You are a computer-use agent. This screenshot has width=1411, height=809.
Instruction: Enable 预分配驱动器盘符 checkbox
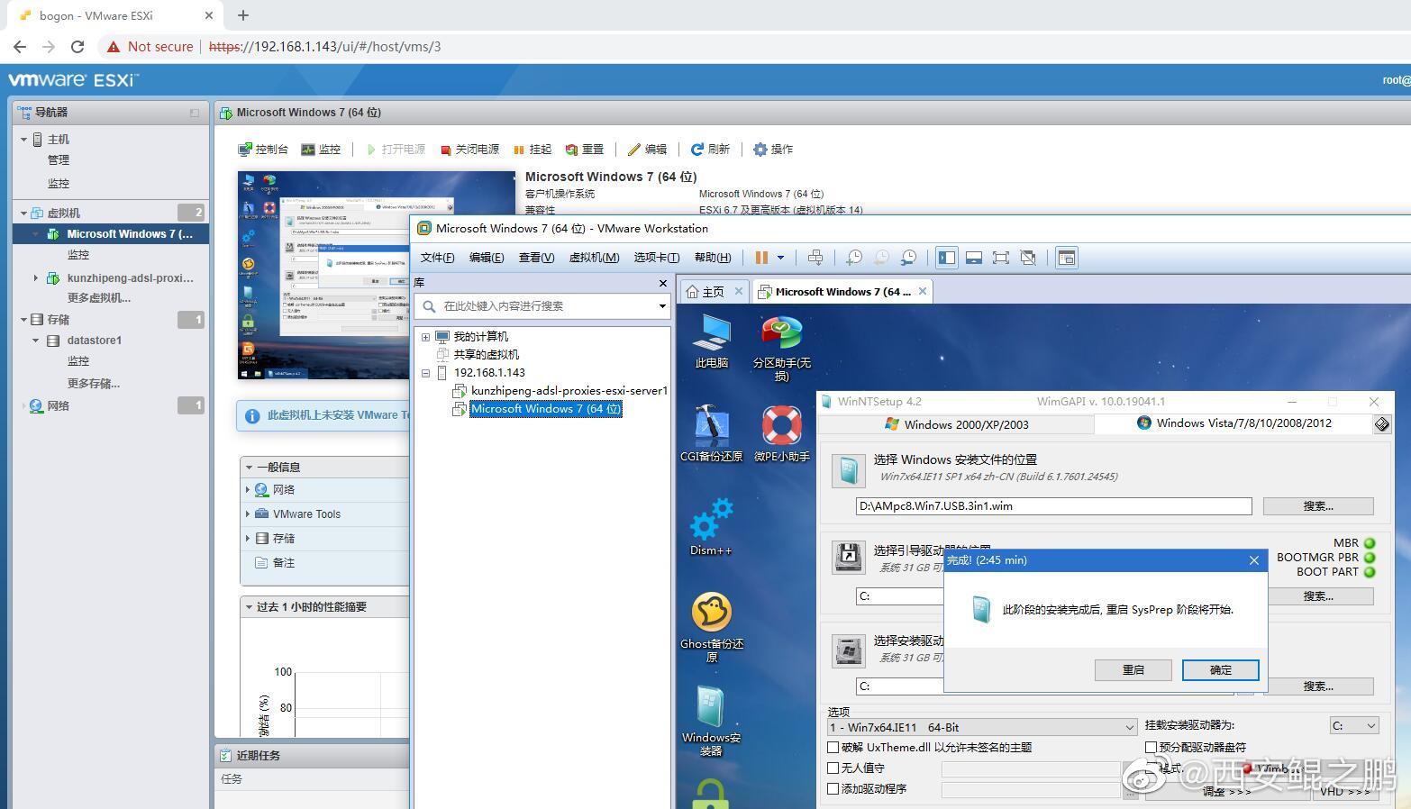click(1151, 748)
